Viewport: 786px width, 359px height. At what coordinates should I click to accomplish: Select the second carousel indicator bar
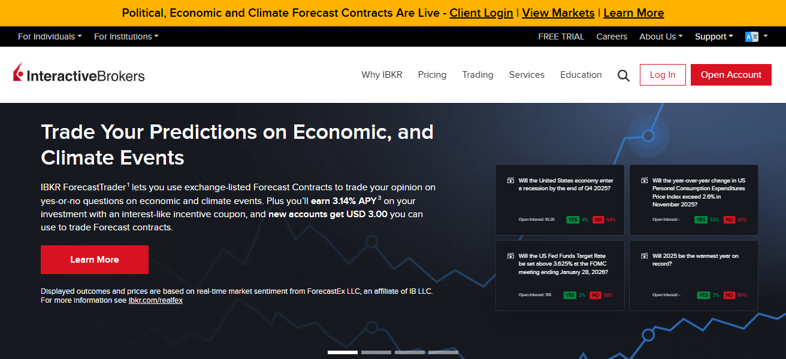click(376, 352)
